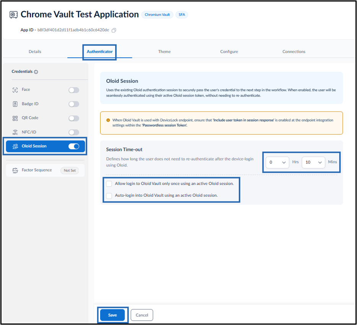
Task: Click the Oloid Session hand icon
Action: (x=15, y=146)
